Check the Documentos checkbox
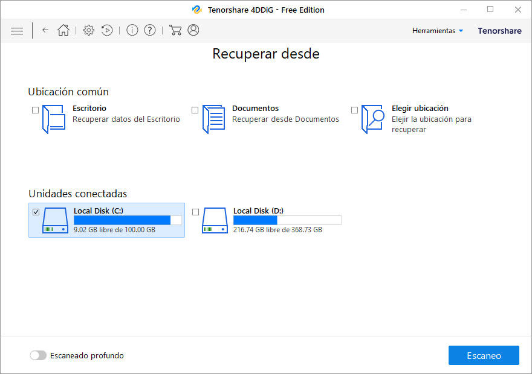This screenshot has height=374, width=532. [x=195, y=110]
